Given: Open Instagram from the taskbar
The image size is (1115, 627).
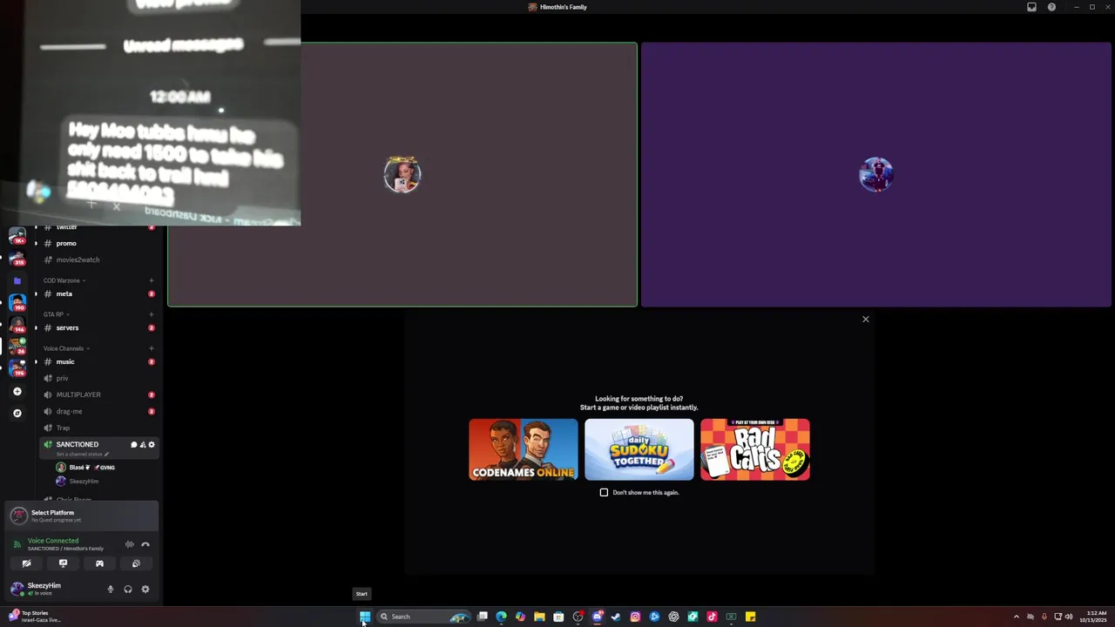Looking at the screenshot, I should click(635, 617).
